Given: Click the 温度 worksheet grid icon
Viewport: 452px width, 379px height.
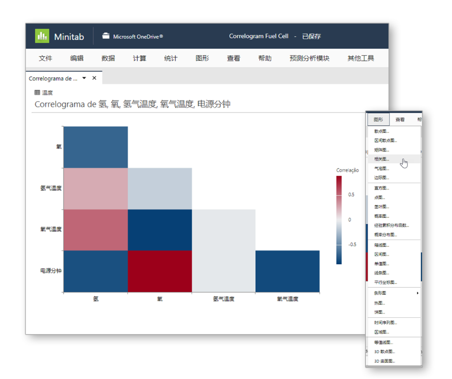Looking at the screenshot, I should coord(37,93).
